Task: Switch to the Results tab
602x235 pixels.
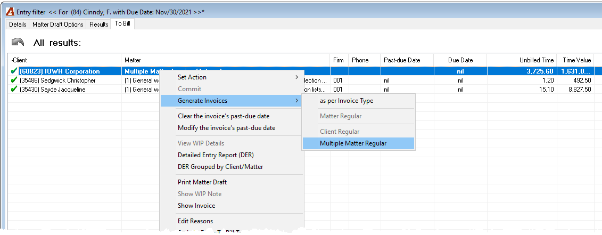Action: (x=99, y=24)
